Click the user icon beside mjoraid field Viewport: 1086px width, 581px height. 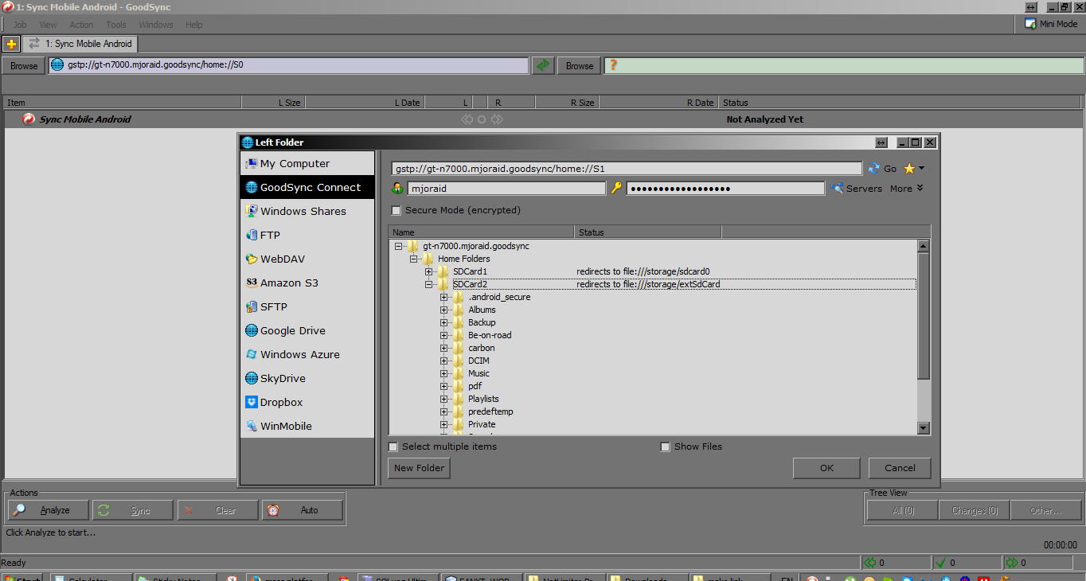397,188
